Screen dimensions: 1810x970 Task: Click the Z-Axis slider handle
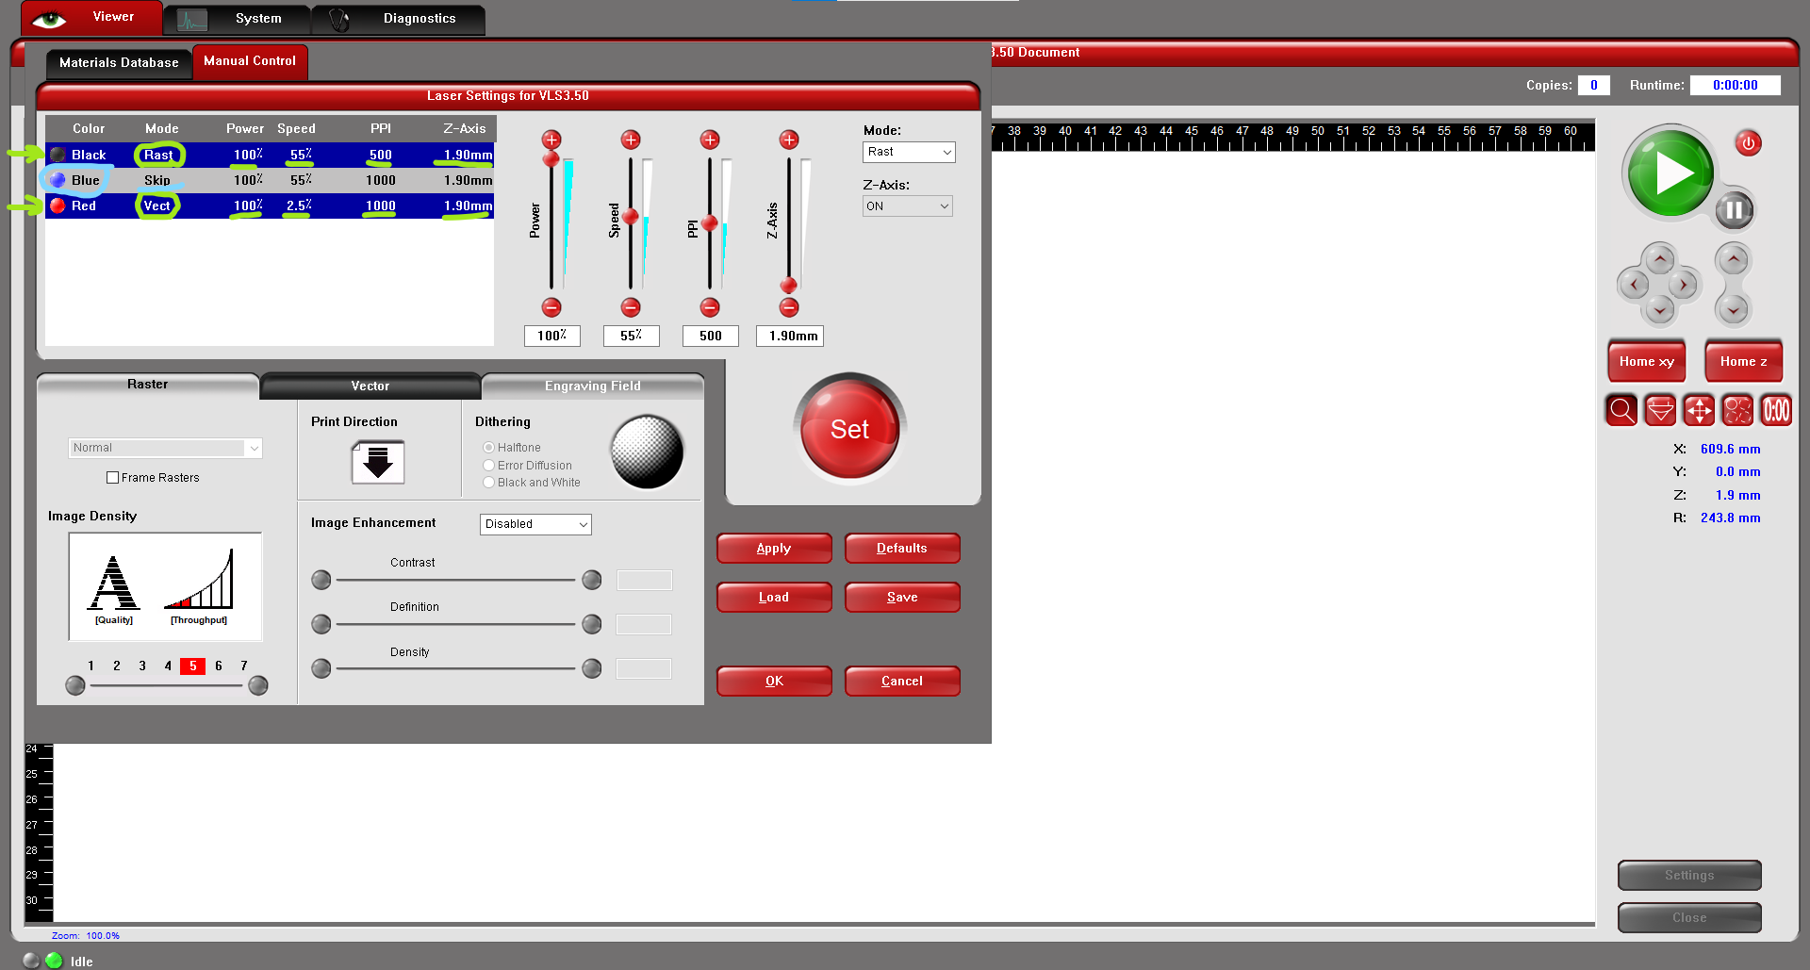click(x=789, y=285)
